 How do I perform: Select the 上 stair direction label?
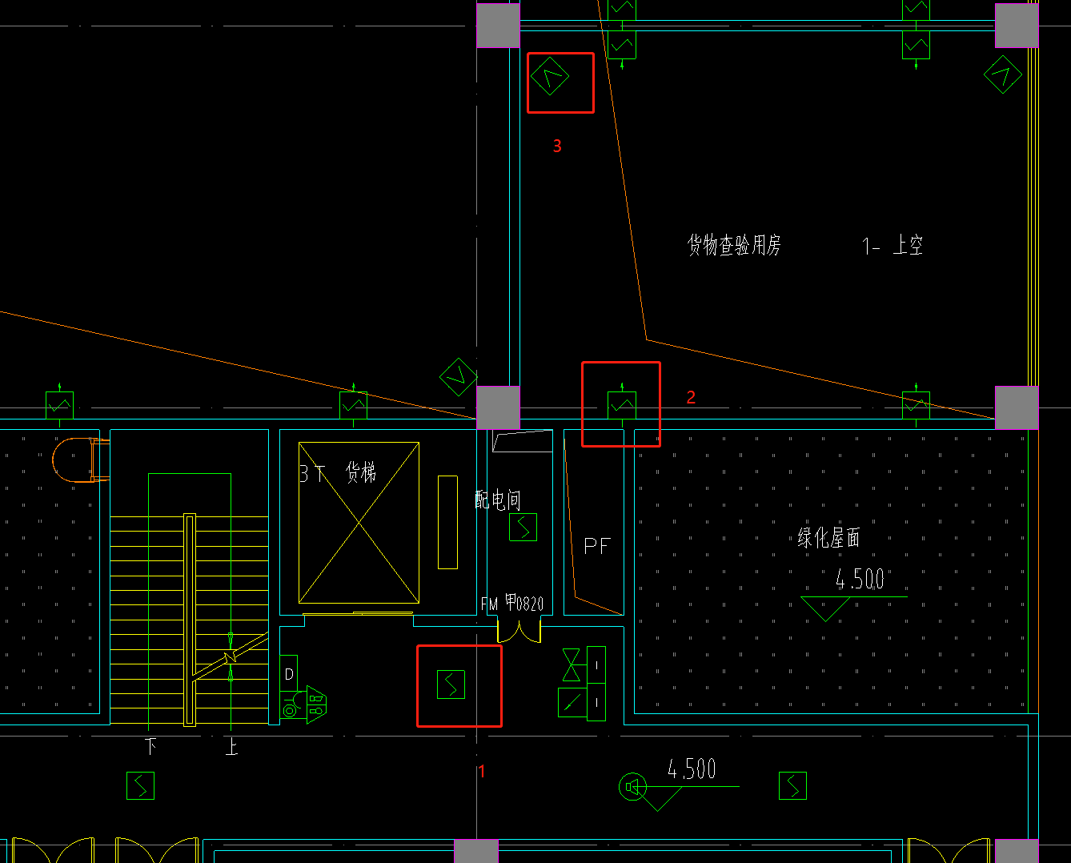[231, 747]
